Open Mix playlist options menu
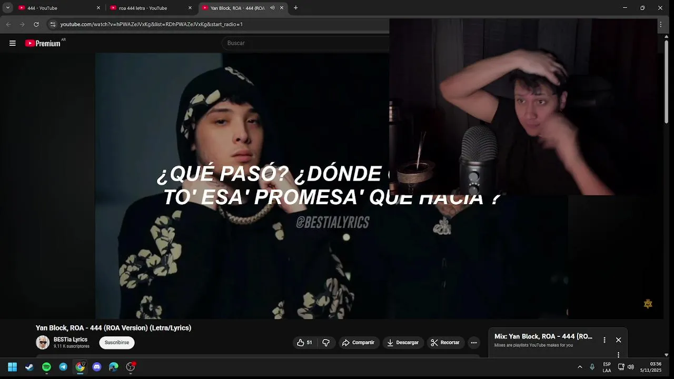This screenshot has width=674, height=379. pyautogui.click(x=604, y=340)
